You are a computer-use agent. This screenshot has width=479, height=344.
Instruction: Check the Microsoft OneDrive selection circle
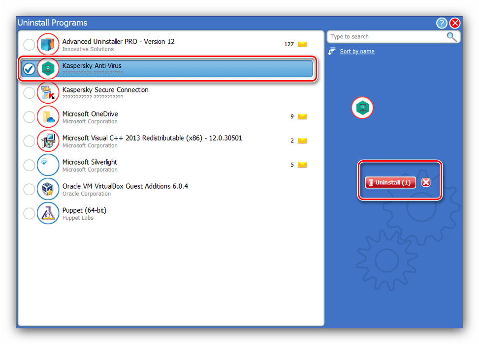[x=30, y=117]
